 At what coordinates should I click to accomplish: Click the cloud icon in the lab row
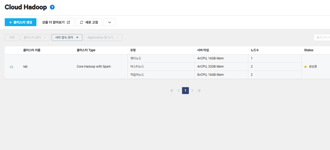pyautogui.click(x=12, y=67)
